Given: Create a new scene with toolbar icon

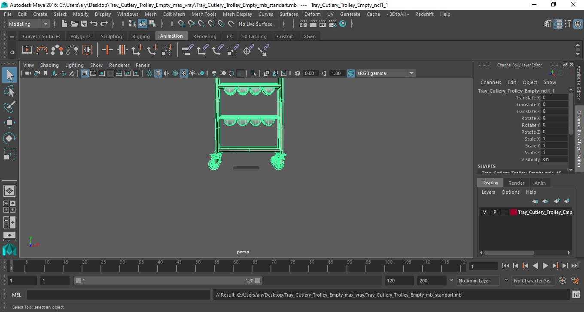Looking at the screenshot, I should (x=64, y=24).
